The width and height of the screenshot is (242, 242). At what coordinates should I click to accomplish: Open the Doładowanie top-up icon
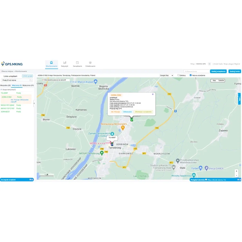pyautogui.click(x=90, y=63)
